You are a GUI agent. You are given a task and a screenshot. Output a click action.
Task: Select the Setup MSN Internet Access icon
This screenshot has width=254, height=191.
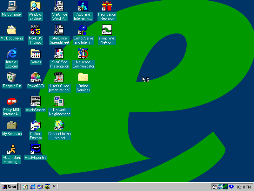coord(12,101)
